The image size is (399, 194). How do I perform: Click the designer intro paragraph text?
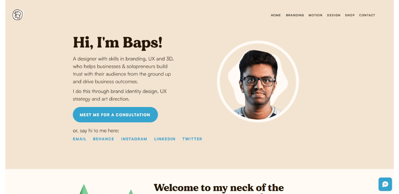(x=124, y=70)
